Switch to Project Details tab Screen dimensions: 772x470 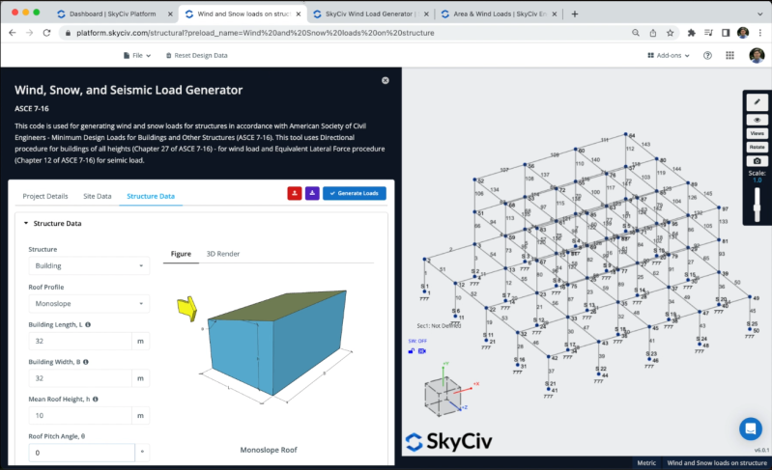tap(45, 196)
